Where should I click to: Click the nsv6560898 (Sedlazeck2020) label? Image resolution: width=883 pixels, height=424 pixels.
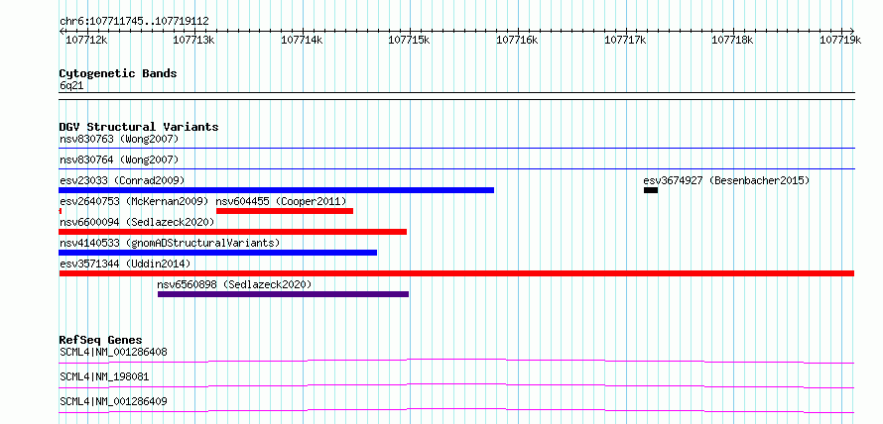tap(234, 284)
